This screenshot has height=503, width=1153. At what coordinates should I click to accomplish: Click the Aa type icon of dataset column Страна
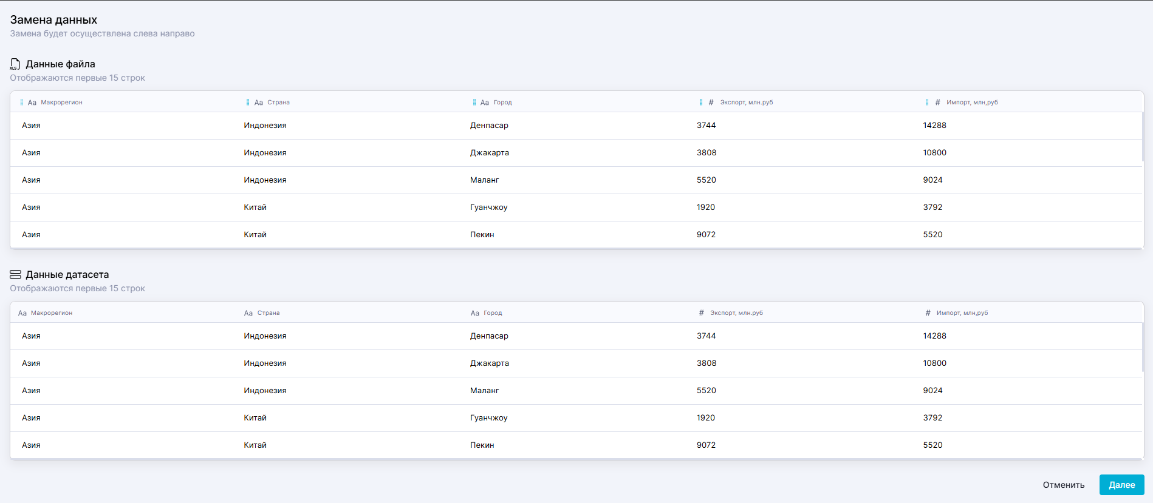point(248,313)
